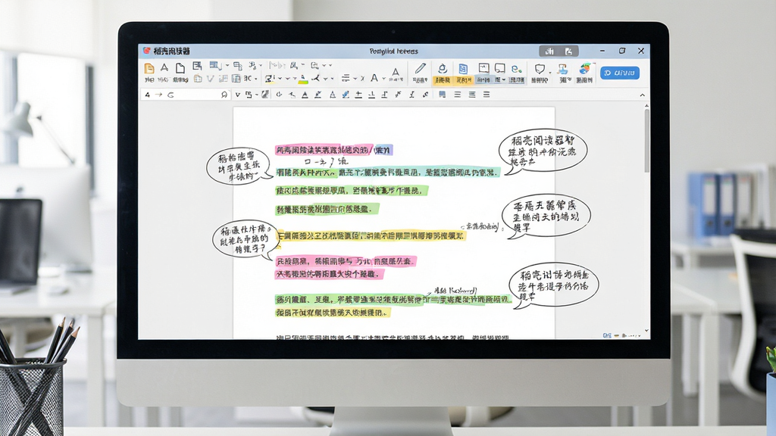
Task: Click the vertical scrollbar thumb
Action: [x=646, y=140]
